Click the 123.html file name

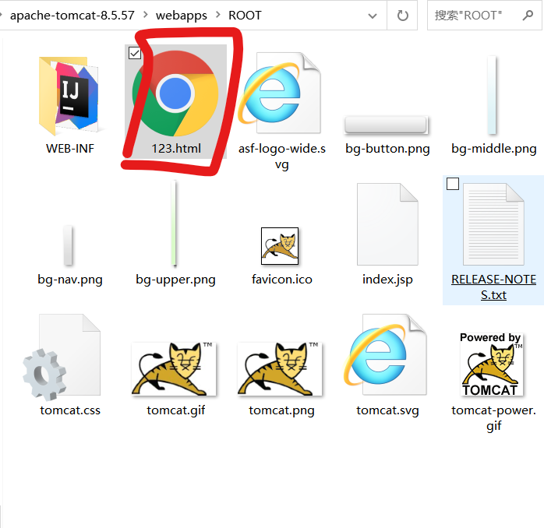pyautogui.click(x=176, y=149)
